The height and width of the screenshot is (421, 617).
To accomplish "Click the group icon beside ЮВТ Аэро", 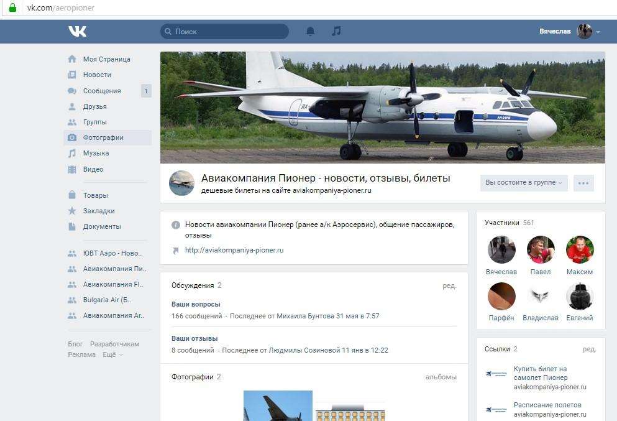I will tap(72, 253).
